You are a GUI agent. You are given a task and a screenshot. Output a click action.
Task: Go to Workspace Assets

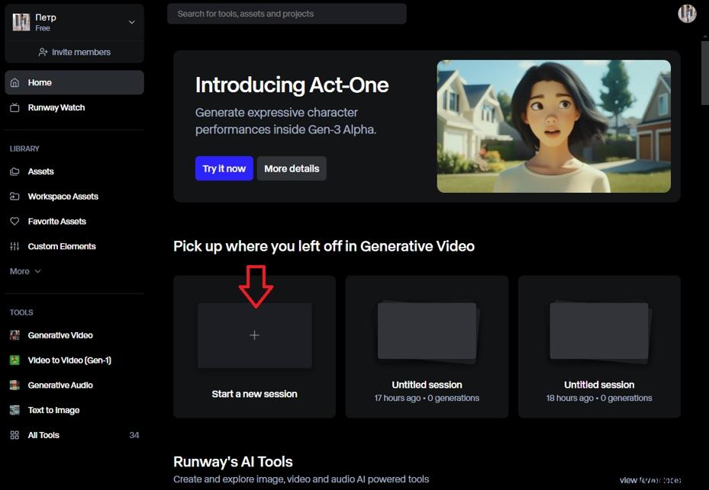[x=75, y=197]
